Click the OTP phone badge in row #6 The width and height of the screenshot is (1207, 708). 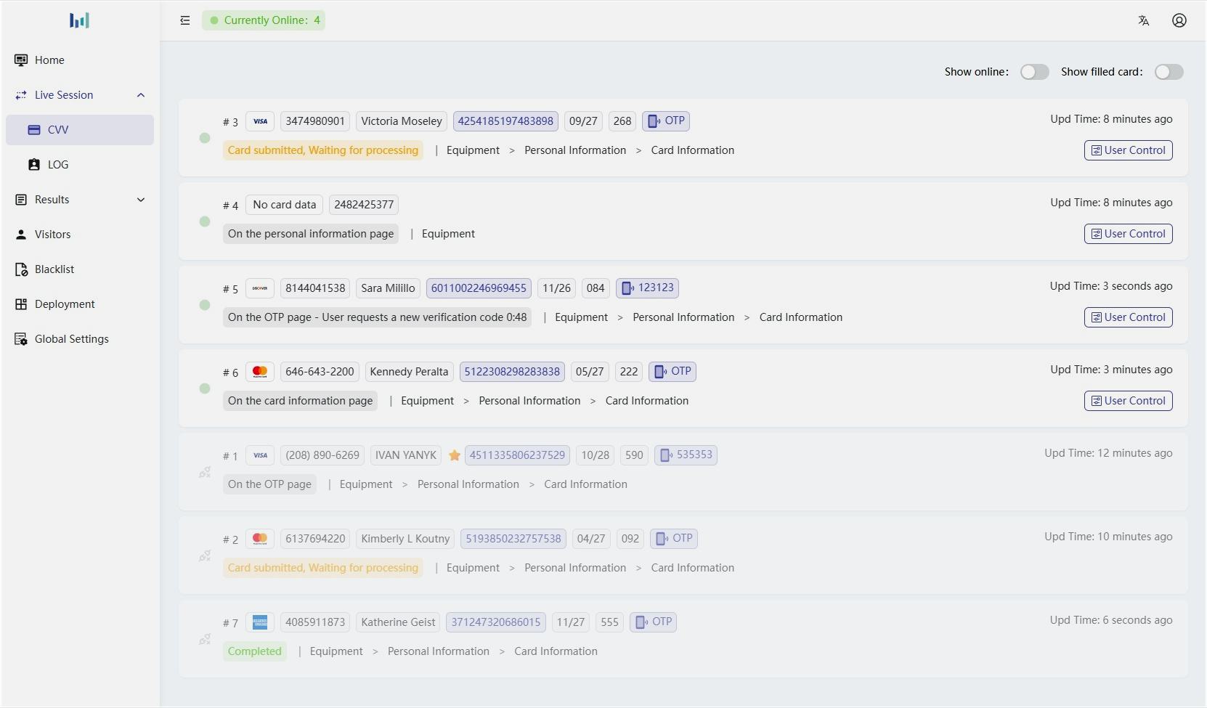(x=672, y=372)
